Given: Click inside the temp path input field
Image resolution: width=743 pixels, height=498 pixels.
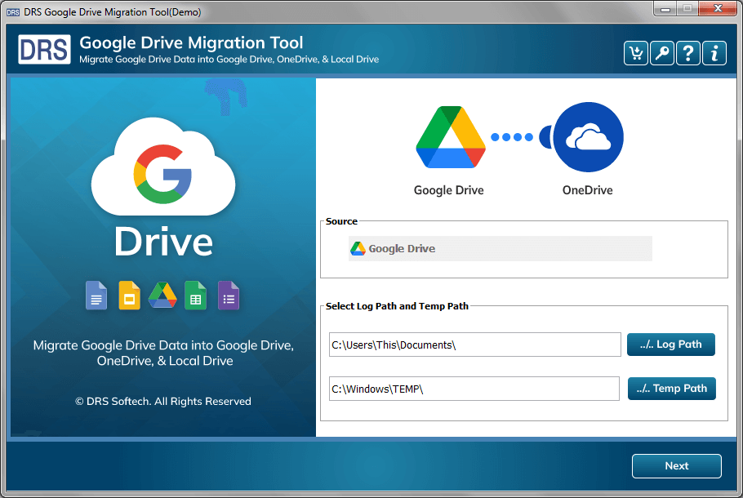Looking at the screenshot, I should pos(474,388).
